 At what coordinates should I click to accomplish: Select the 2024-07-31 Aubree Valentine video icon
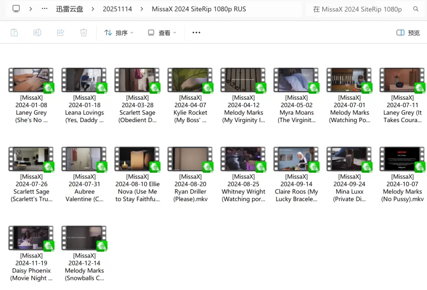click(x=84, y=159)
